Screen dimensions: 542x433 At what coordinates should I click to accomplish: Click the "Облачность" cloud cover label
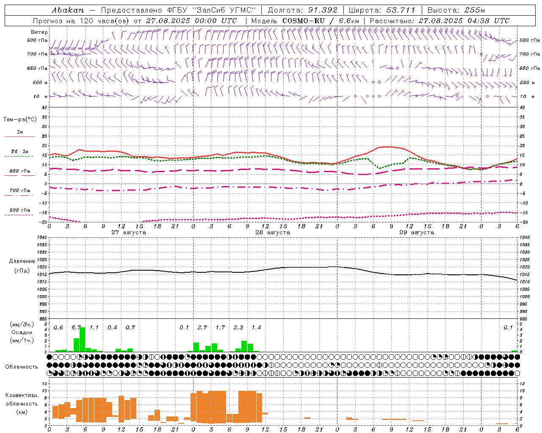click(22, 367)
